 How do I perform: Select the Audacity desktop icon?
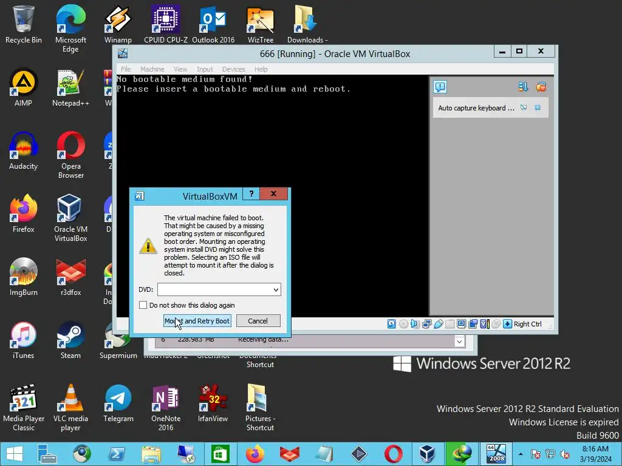pyautogui.click(x=24, y=151)
